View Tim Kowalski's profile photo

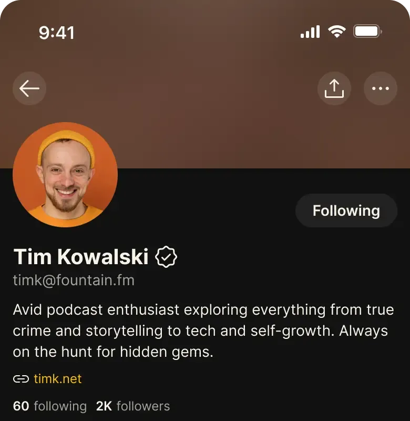65,175
